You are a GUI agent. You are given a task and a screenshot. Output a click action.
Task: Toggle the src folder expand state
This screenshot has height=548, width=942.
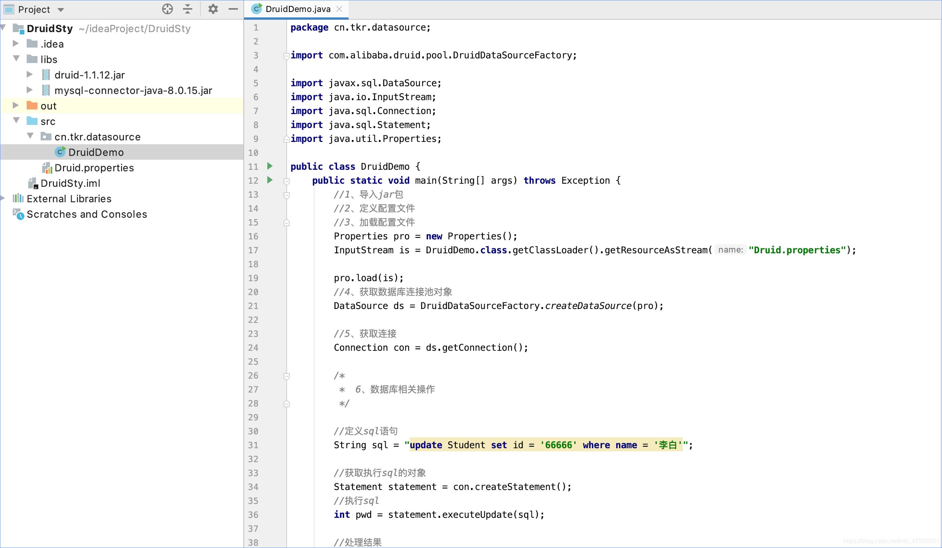[x=18, y=121]
